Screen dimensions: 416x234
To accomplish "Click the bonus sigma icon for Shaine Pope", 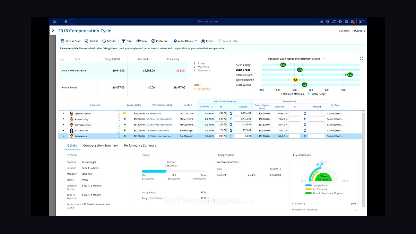I will 305,136.
